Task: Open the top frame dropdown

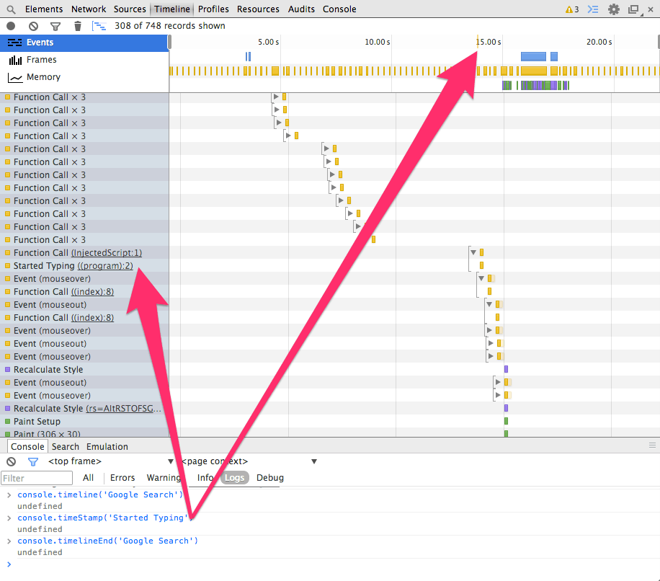Action: [108, 461]
